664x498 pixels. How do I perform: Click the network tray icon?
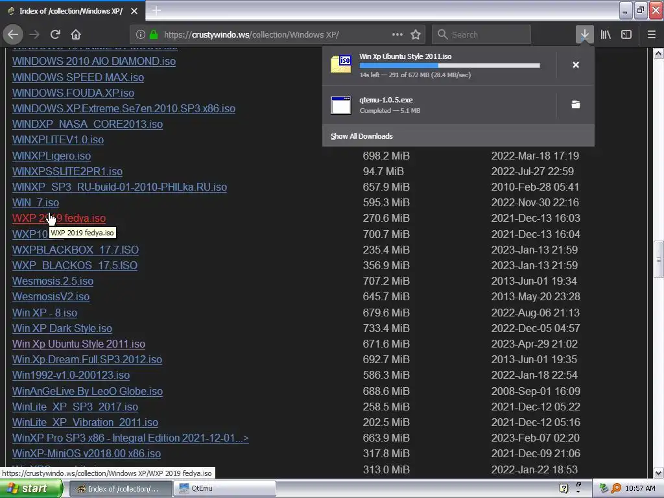point(604,488)
